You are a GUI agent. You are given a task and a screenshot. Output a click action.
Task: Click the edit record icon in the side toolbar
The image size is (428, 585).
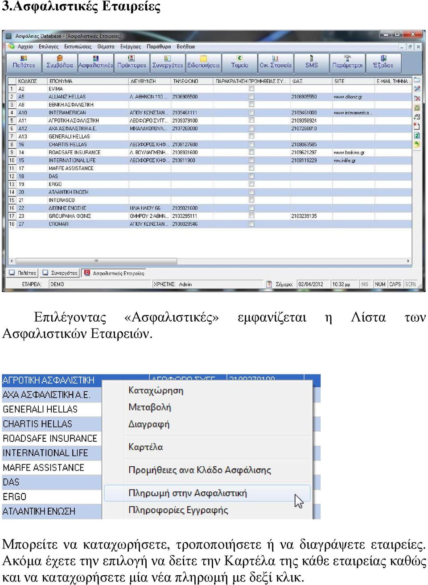[x=417, y=89]
